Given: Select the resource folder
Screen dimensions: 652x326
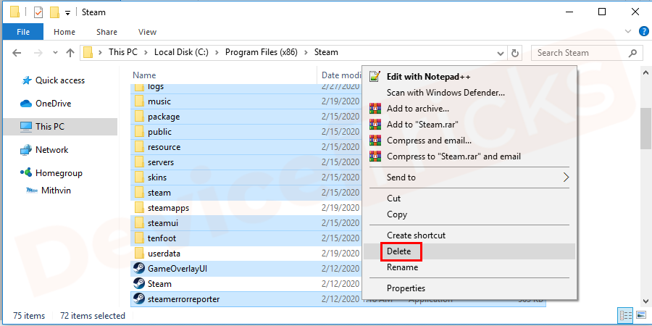Looking at the screenshot, I should pyautogui.click(x=164, y=147).
